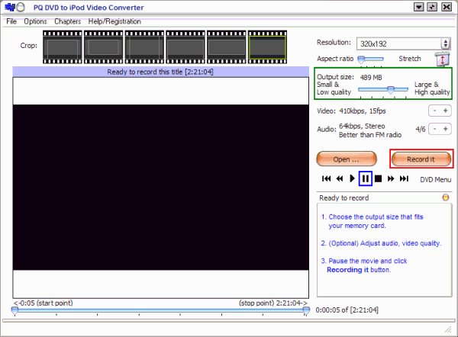Screen dimensions: 458x337
Task: Click the 'Stretch' label
Action: pyautogui.click(x=410, y=59)
